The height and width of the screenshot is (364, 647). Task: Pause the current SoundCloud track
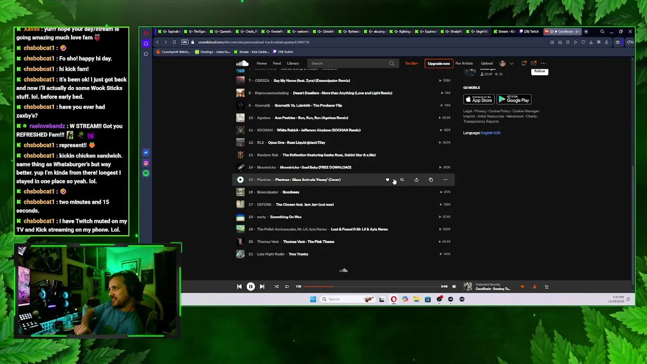pos(251,287)
